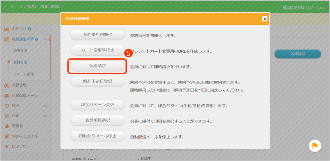This screenshot has height=161, width=330.
Task: Click the 項目管理 cubes icon
Action: tap(7, 85)
